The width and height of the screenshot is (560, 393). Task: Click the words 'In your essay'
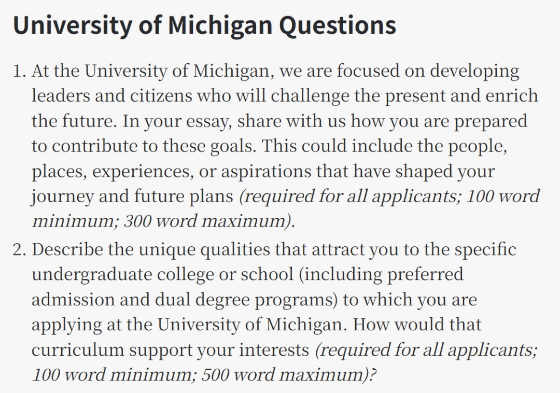pos(177,121)
